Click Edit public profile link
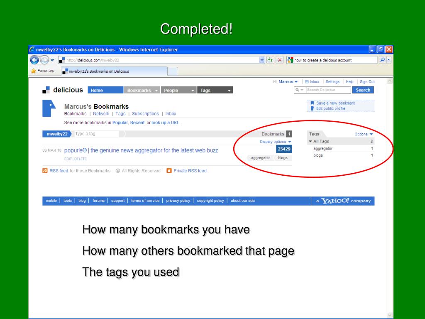425x319 pixels. (331, 108)
